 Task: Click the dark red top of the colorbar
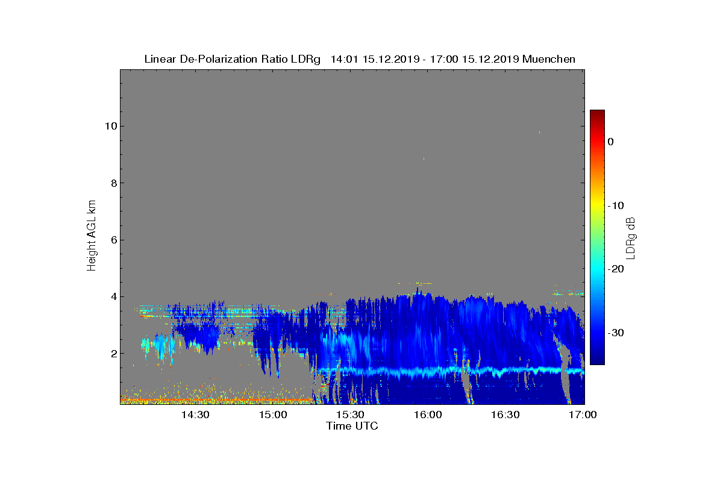coord(597,114)
